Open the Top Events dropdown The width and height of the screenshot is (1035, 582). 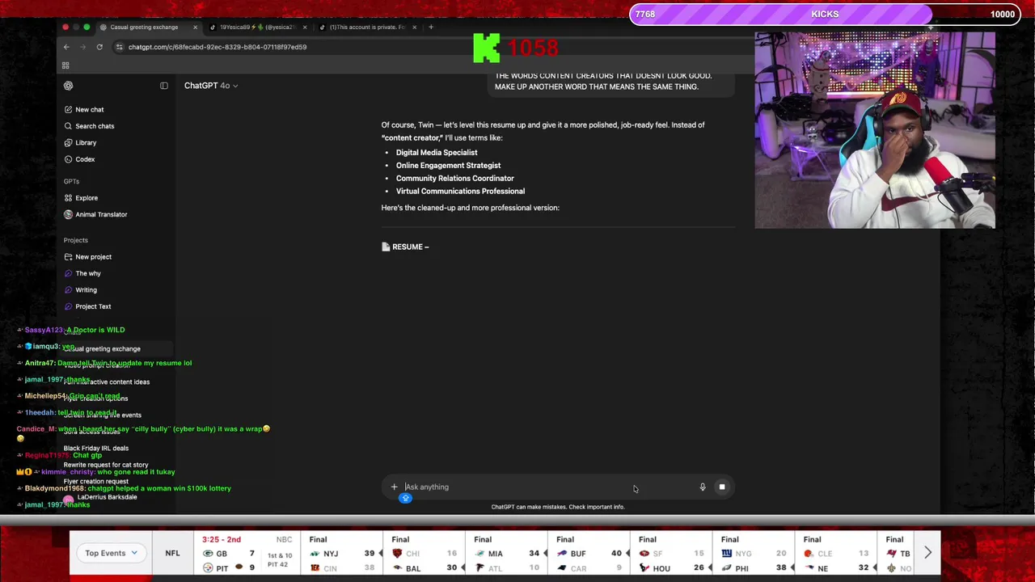coord(112,553)
